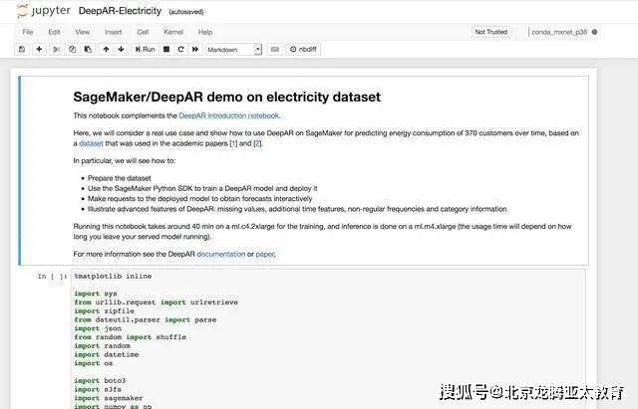Restart the kernel with circular arrow
638x409 pixels.
181,49
